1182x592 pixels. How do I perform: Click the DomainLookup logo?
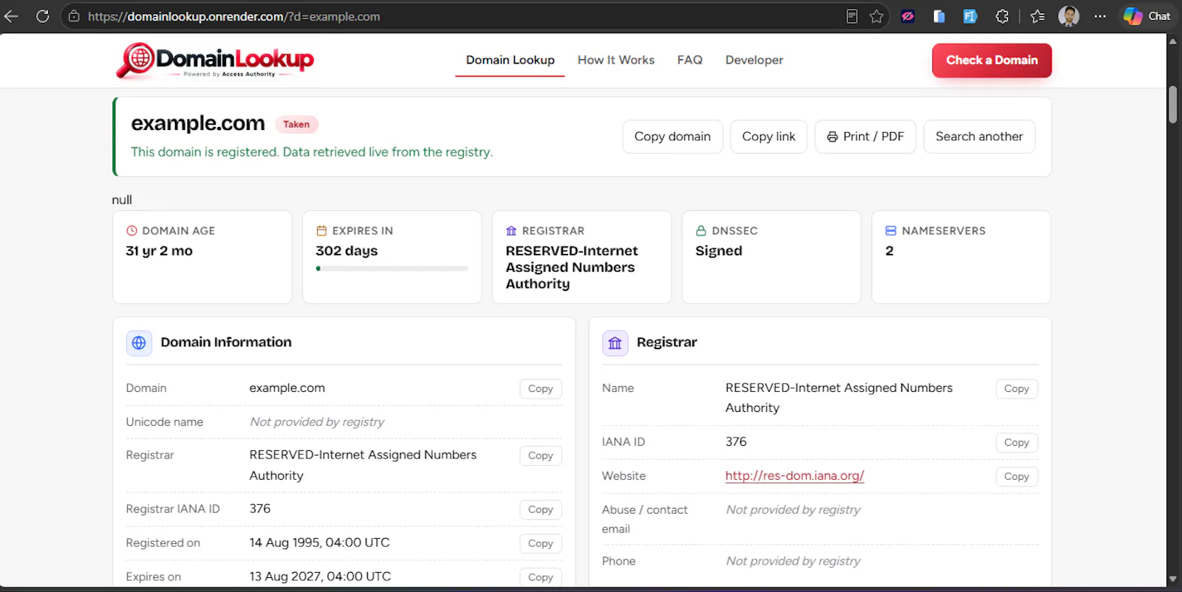[215, 61]
